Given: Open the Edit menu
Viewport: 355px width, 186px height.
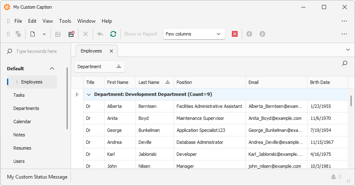Looking at the screenshot, I should (32, 21).
